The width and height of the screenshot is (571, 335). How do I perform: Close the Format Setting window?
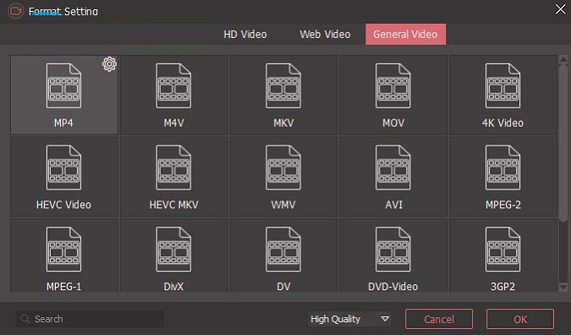[x=561, y=9]
